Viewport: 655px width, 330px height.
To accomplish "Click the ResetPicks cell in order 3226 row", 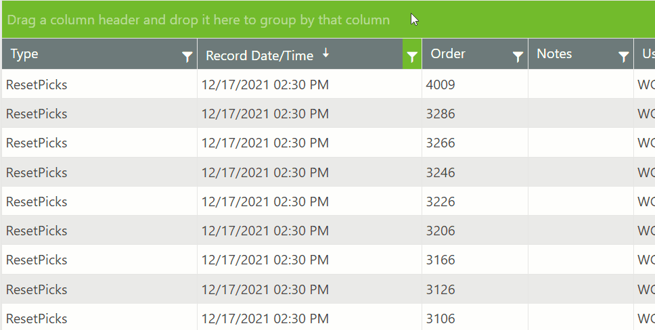I will click(37, 202).
